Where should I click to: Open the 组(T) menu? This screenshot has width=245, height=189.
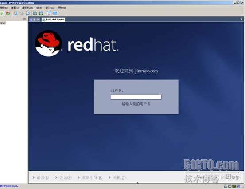39,8
